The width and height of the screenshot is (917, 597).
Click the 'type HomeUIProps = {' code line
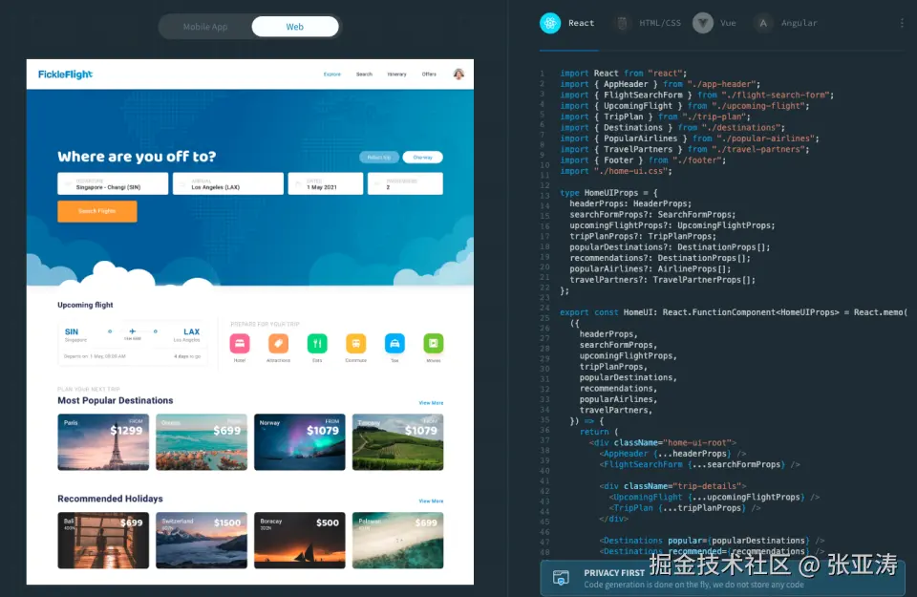pos(608,192)
